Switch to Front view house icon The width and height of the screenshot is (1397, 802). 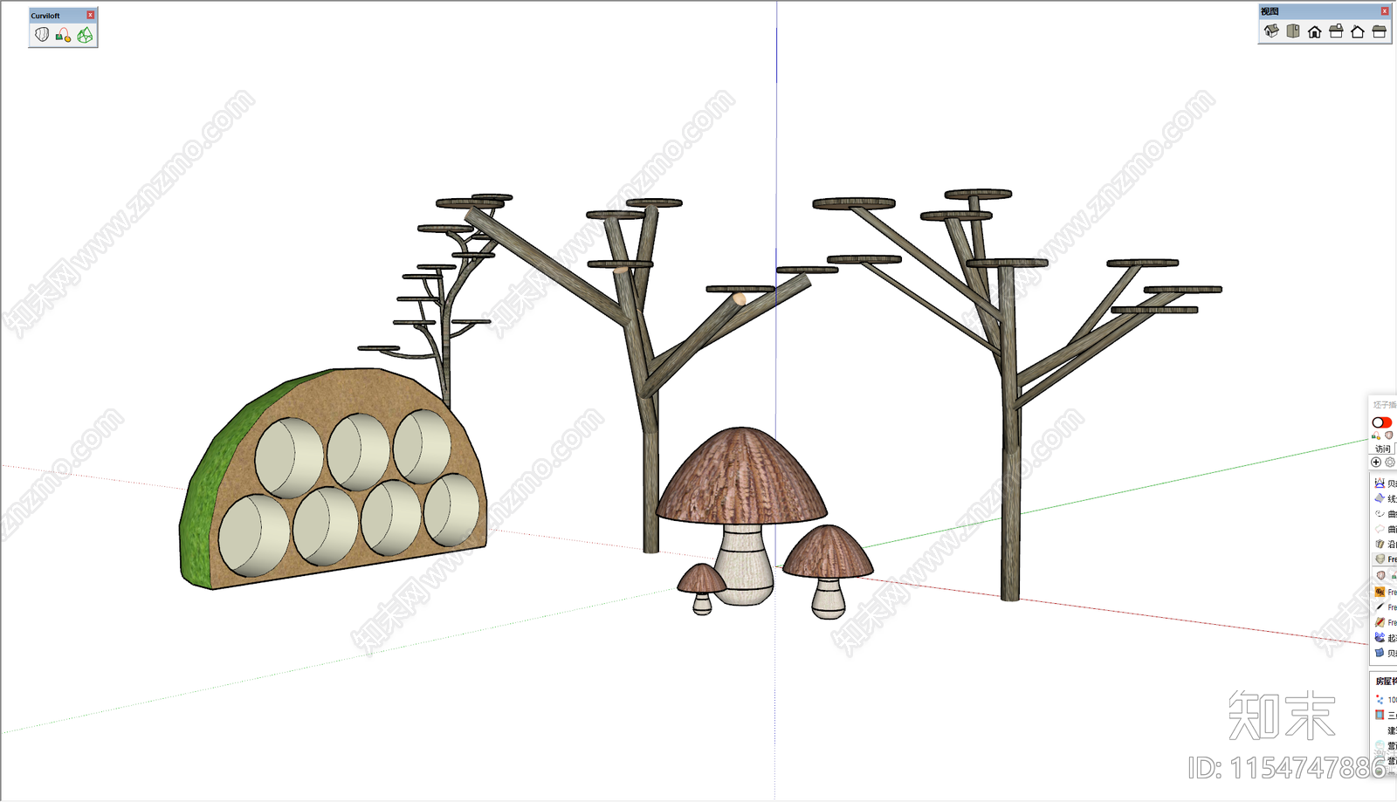(x=1315, y=31)
